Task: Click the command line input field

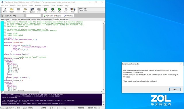Action: 33,16
